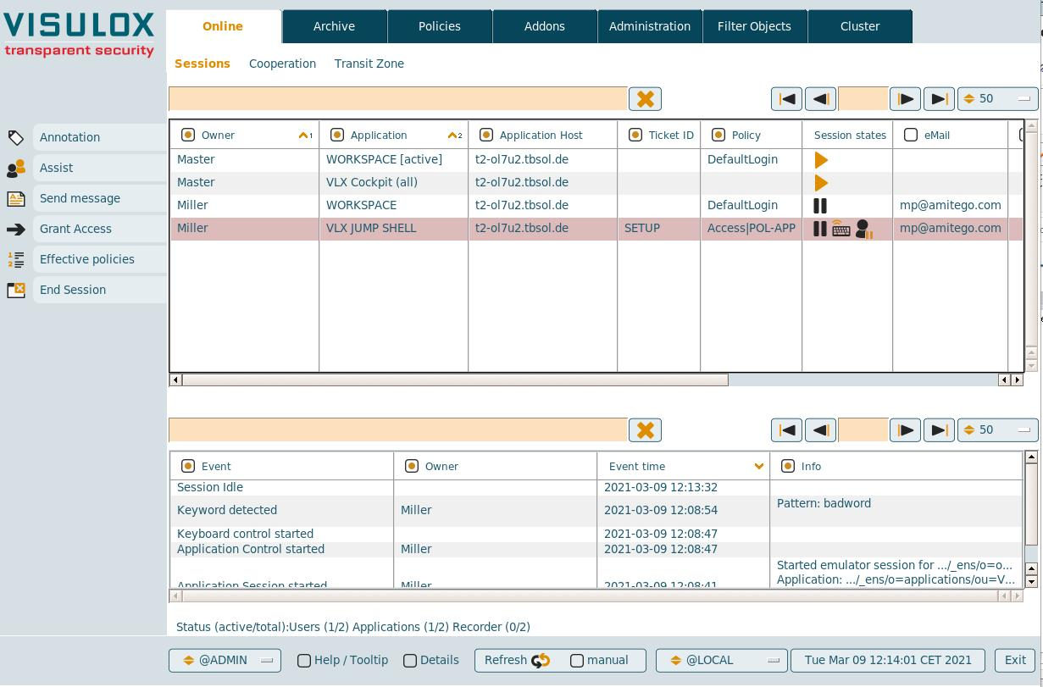Click the End Session icon
The height and width of the screenshot is (687, 1043).
click(16, 291)
